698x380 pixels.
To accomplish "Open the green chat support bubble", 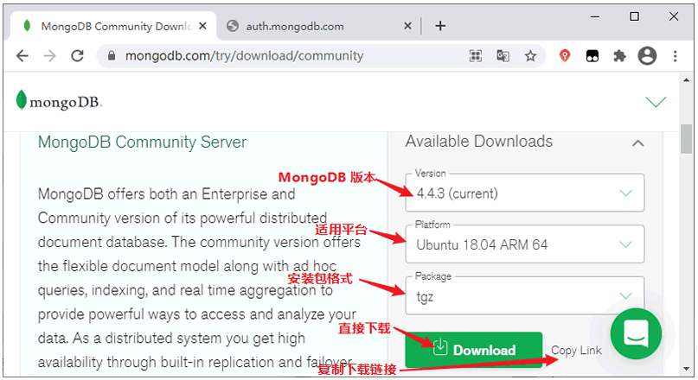I will click(636, 333).
